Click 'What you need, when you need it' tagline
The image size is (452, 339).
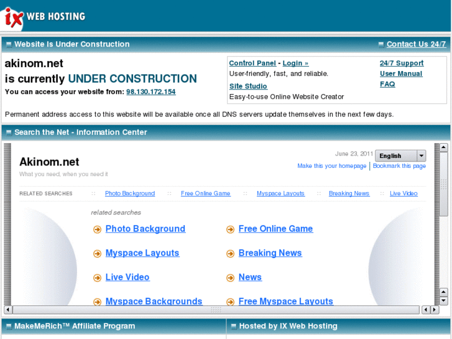[63, 174]
